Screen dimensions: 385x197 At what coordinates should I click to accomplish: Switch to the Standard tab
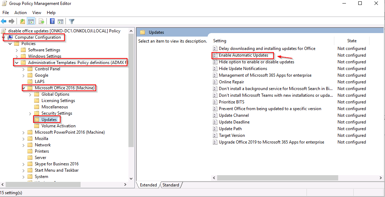click(171, 185)
